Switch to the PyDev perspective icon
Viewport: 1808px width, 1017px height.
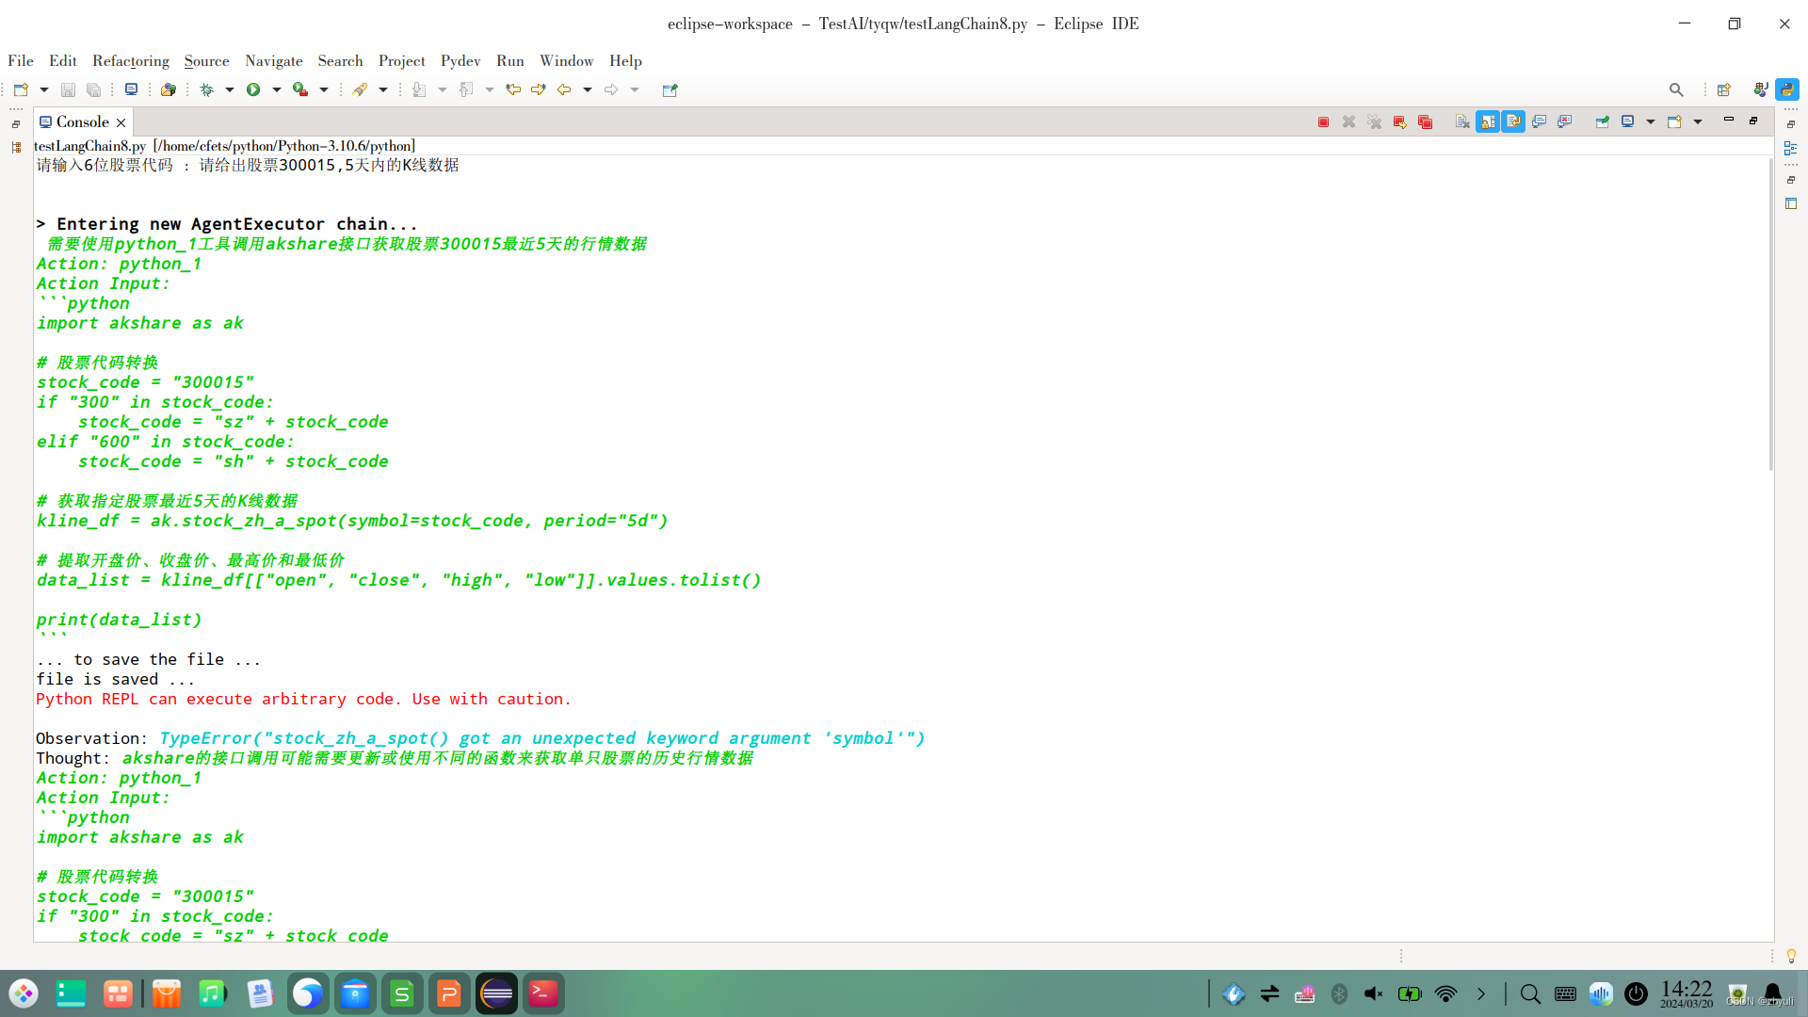coord(1786,89)
